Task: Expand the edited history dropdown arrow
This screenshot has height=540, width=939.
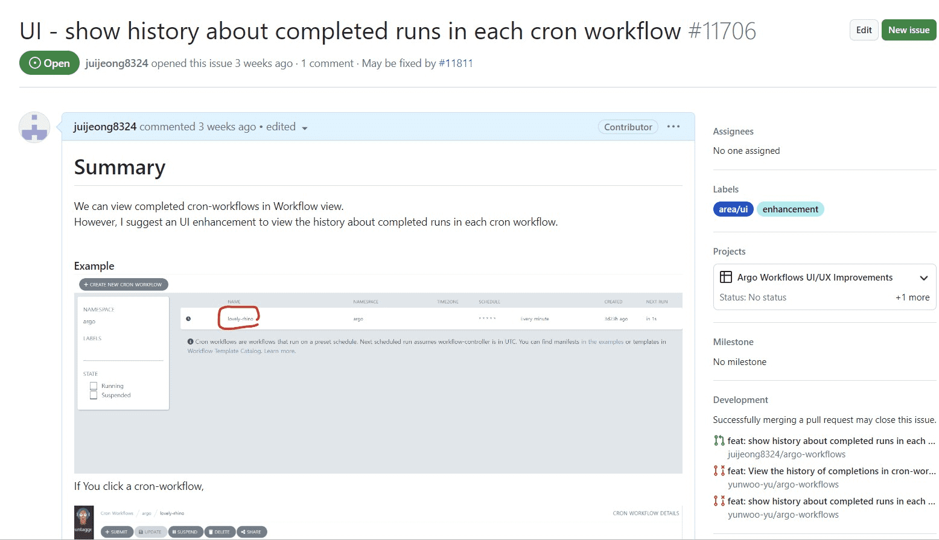Action: click(x=304, y=128)
